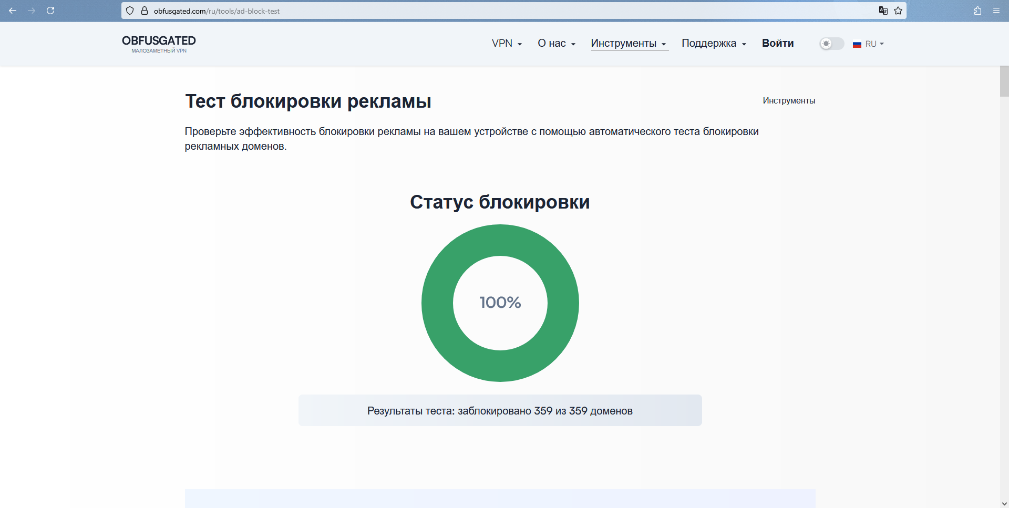Reload the current page
The image size is (1009, 508).
[x=50, y=11]
